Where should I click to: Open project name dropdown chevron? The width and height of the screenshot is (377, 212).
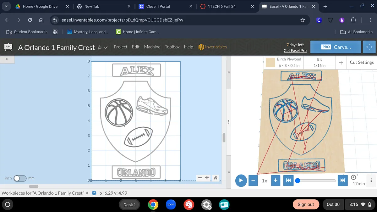tap(106, 47)
